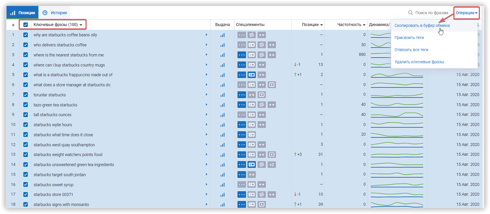Switch to the 'Позиции' tab
This screenshot has width=490, height=214.
point(22,13)
